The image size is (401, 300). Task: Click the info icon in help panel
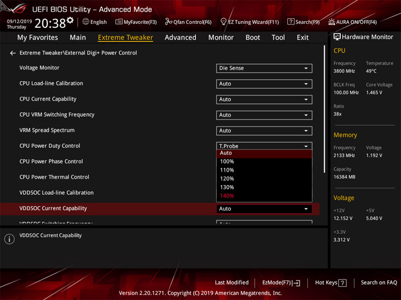coord(9,239)
